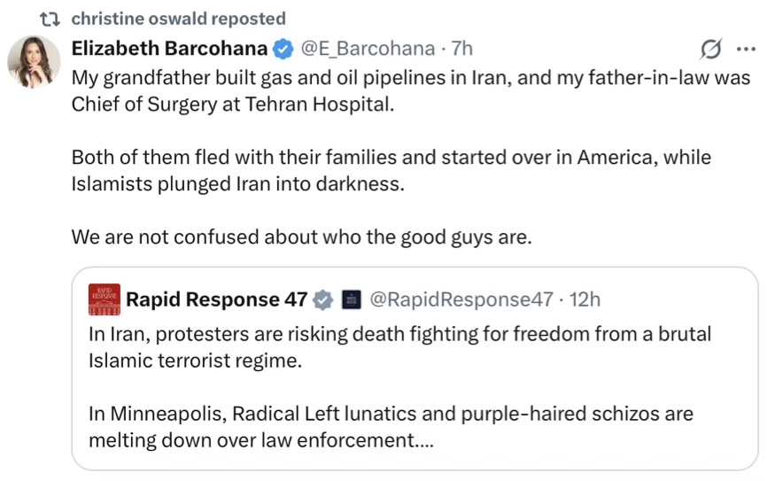Click the blue verified badge next to Barcohana
This screenshot has width=767, height=481.
pyautogui.click(x=283, y=48)
